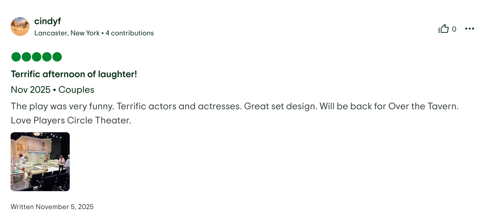Open report options from the ellipsis menu

470,29
